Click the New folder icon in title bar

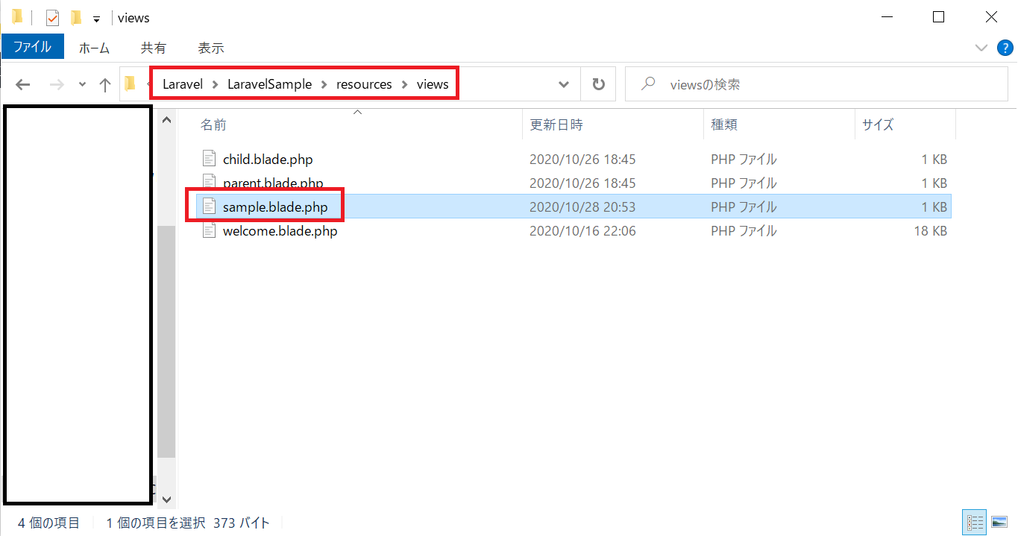(x=75, y=18)
